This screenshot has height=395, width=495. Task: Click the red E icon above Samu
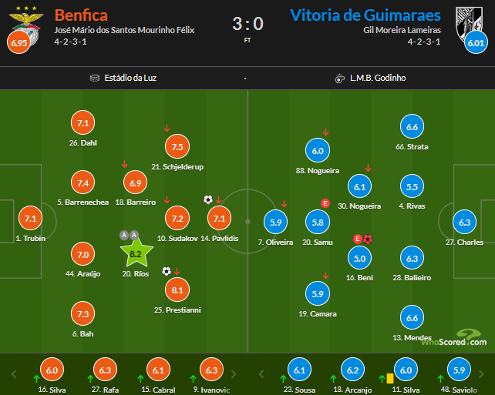coord(325,203)
